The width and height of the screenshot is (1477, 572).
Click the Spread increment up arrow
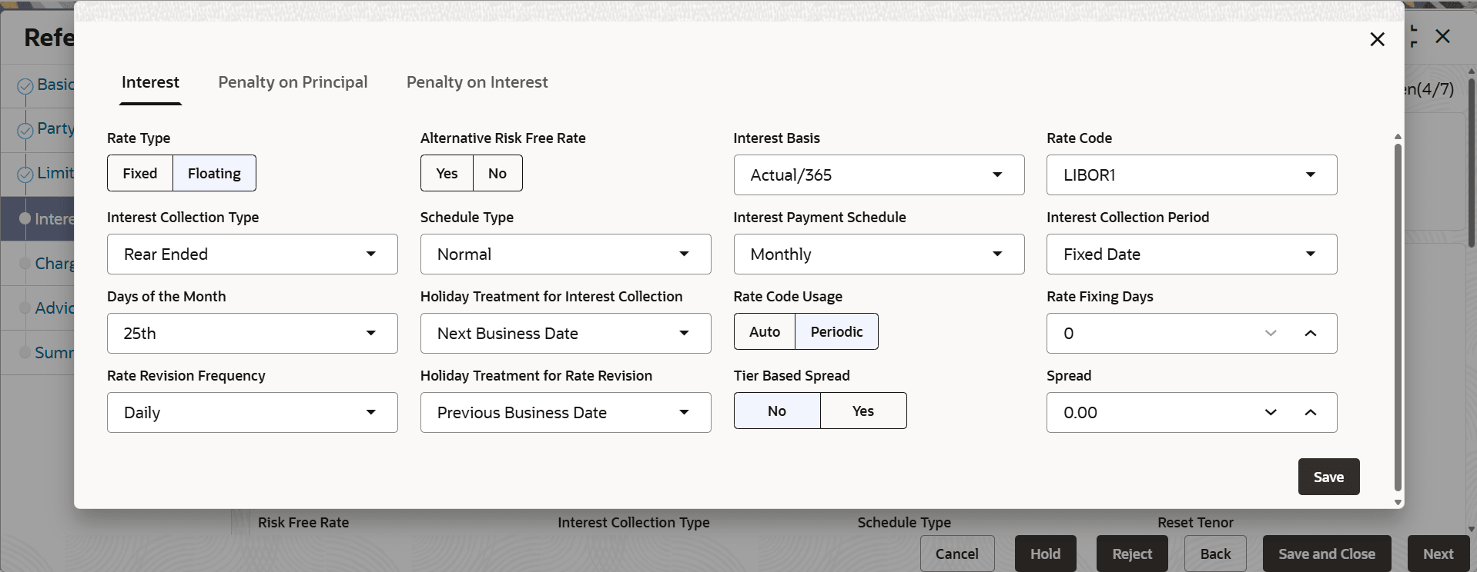1310,413
